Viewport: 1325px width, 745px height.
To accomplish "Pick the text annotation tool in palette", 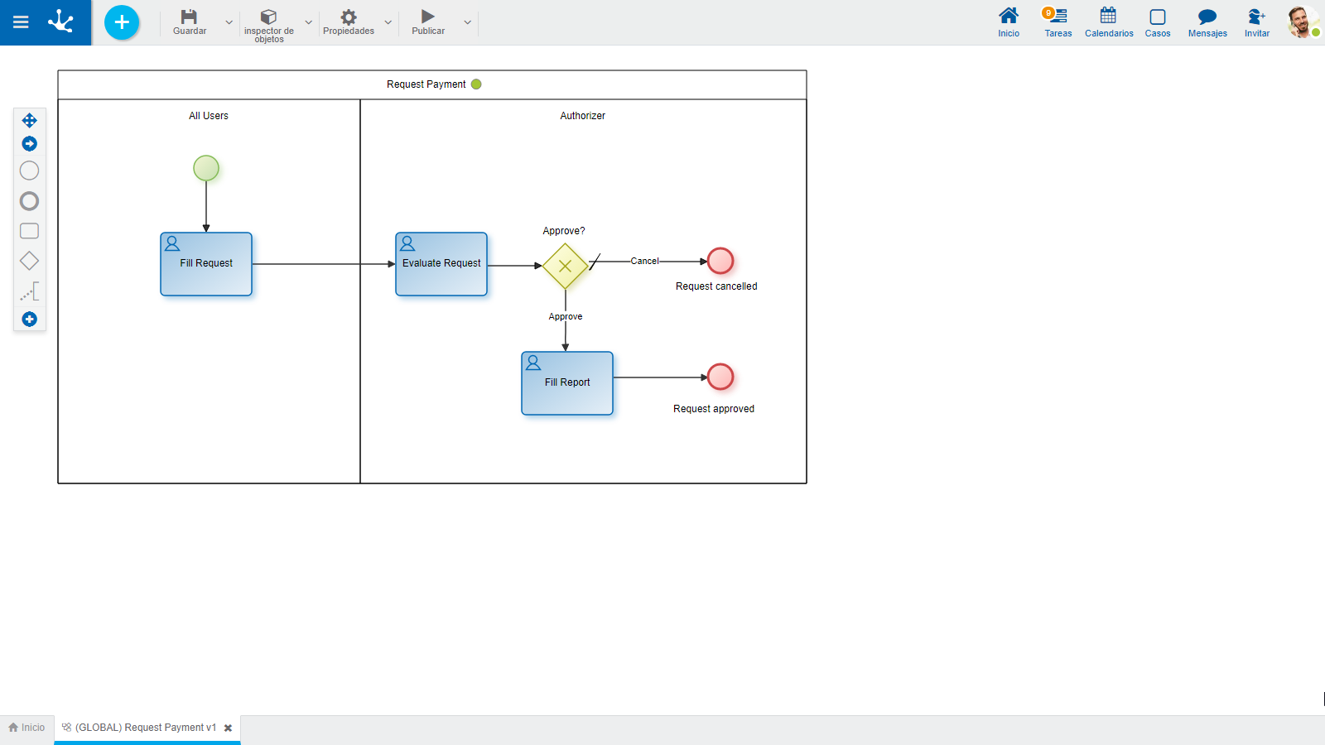I will tap(31, 291).
